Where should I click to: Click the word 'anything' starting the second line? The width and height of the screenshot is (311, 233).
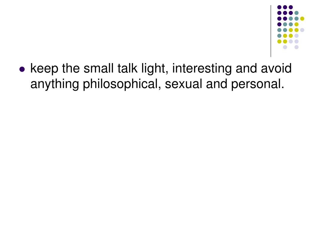tap(55, 84)
